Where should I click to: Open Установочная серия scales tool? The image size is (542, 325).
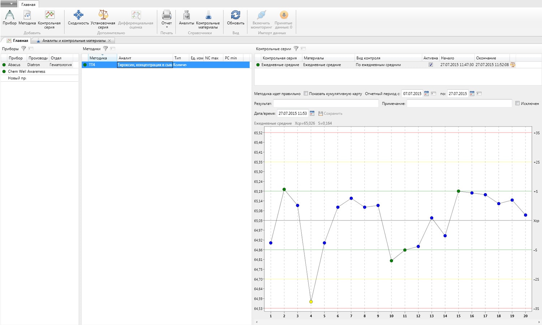coord(103,19)
